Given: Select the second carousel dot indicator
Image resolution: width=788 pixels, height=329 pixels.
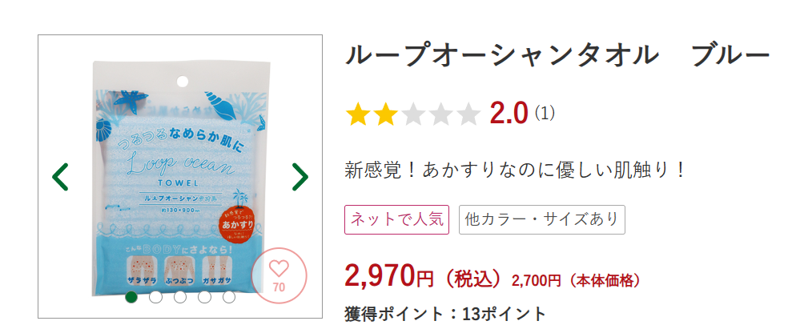Looking at the screenshot, I should pyautogui.click(x=156, y=297).
